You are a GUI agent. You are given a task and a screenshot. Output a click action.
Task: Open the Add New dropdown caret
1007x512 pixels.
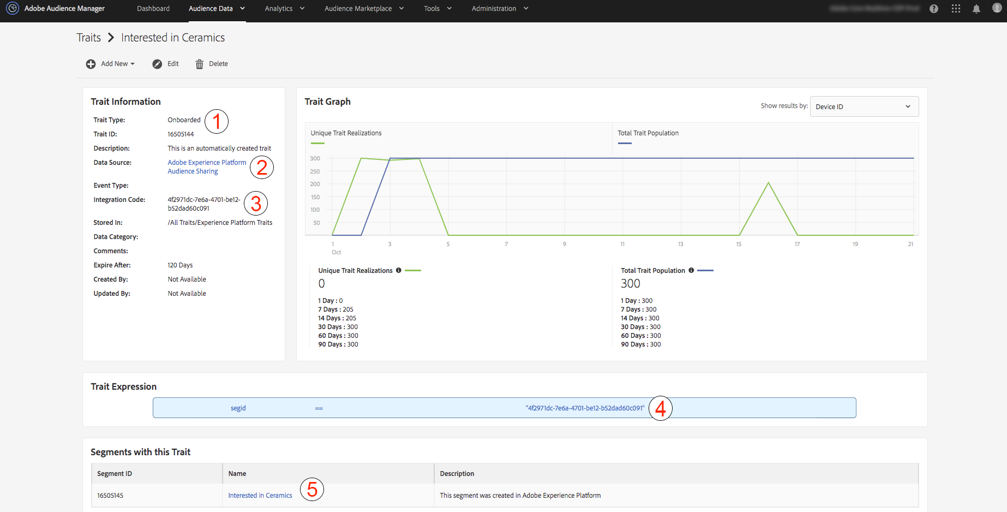tap(133, 64)
